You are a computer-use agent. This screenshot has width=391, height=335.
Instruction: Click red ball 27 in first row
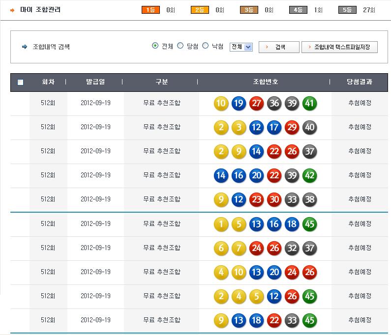(x=256, y=103)
